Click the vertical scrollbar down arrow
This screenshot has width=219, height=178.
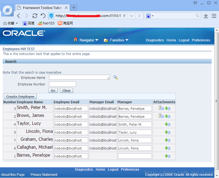(x=217, y=176)
